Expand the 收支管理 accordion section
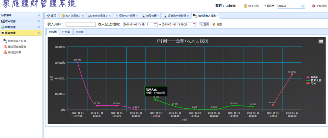Viewport: 328px width, 138px height. (39, 21)
